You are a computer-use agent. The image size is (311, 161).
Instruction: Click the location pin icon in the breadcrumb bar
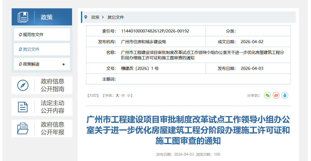coord(86,17)
